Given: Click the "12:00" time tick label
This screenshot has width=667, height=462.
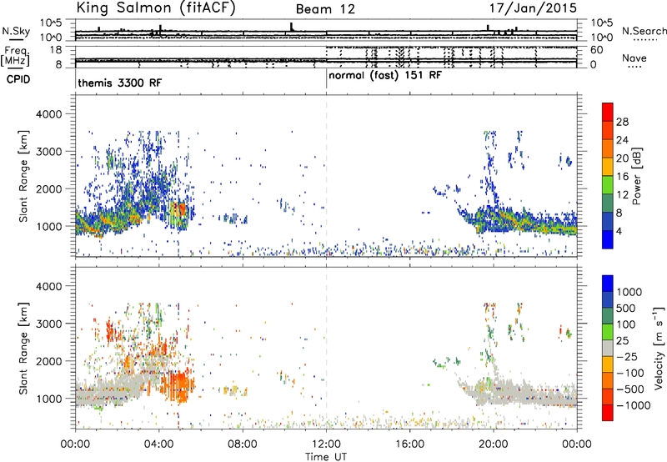Looking at the screenshot, I should coord(326,444).
